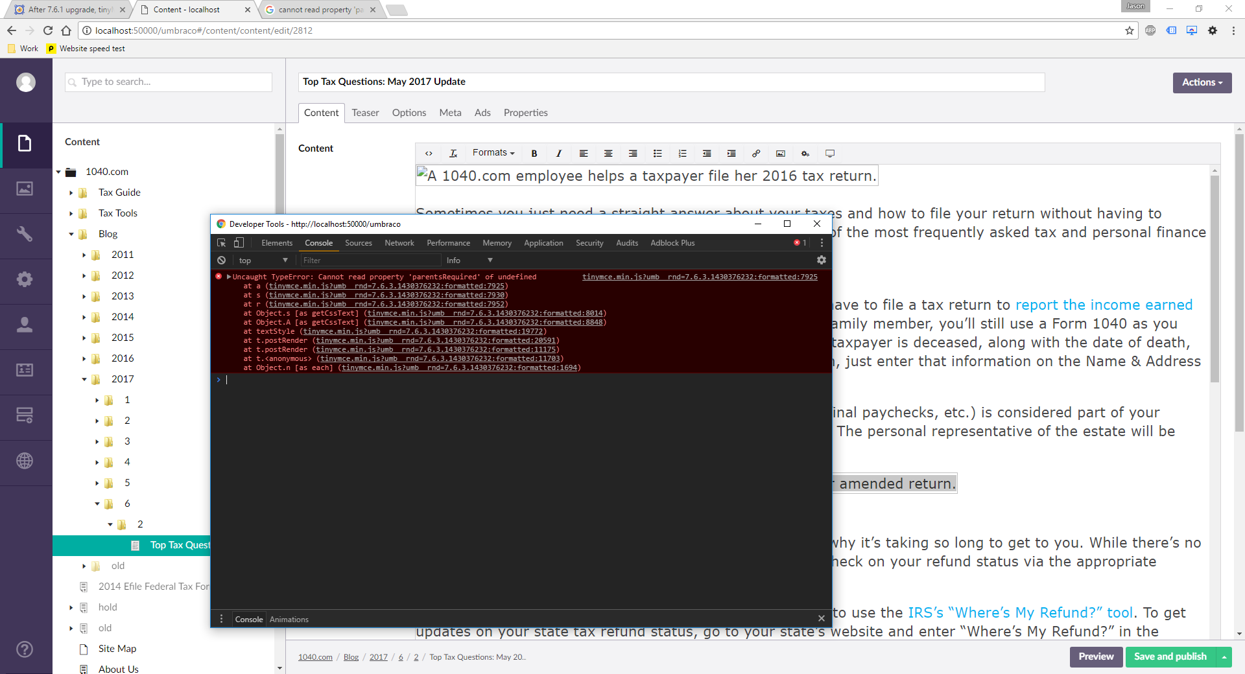Open the Blog breadcrumb link

pyautogui.click(x=351, y=657)
